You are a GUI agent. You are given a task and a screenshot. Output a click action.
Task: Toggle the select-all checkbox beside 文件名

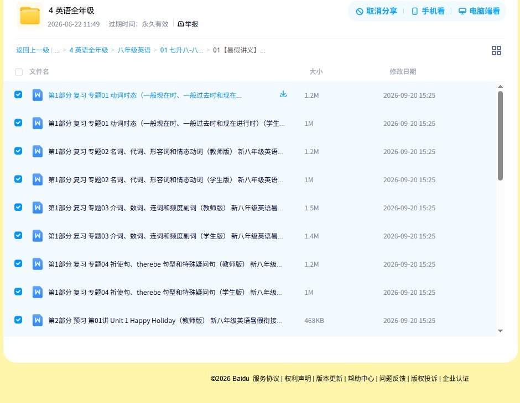coord(19,72)
